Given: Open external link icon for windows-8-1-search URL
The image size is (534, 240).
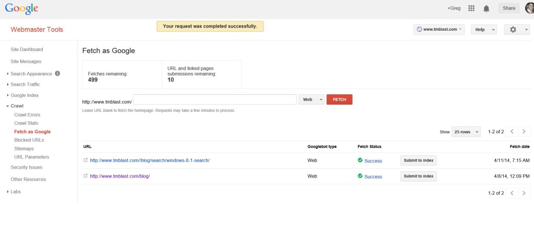Looking at the screenshot, I should [x=86, y=160].
